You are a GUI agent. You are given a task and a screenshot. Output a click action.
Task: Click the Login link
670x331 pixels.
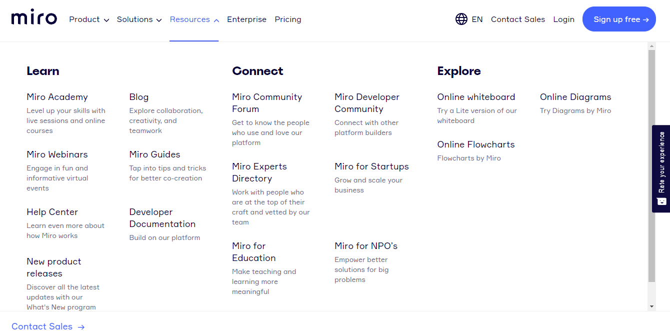coord(563,19)
